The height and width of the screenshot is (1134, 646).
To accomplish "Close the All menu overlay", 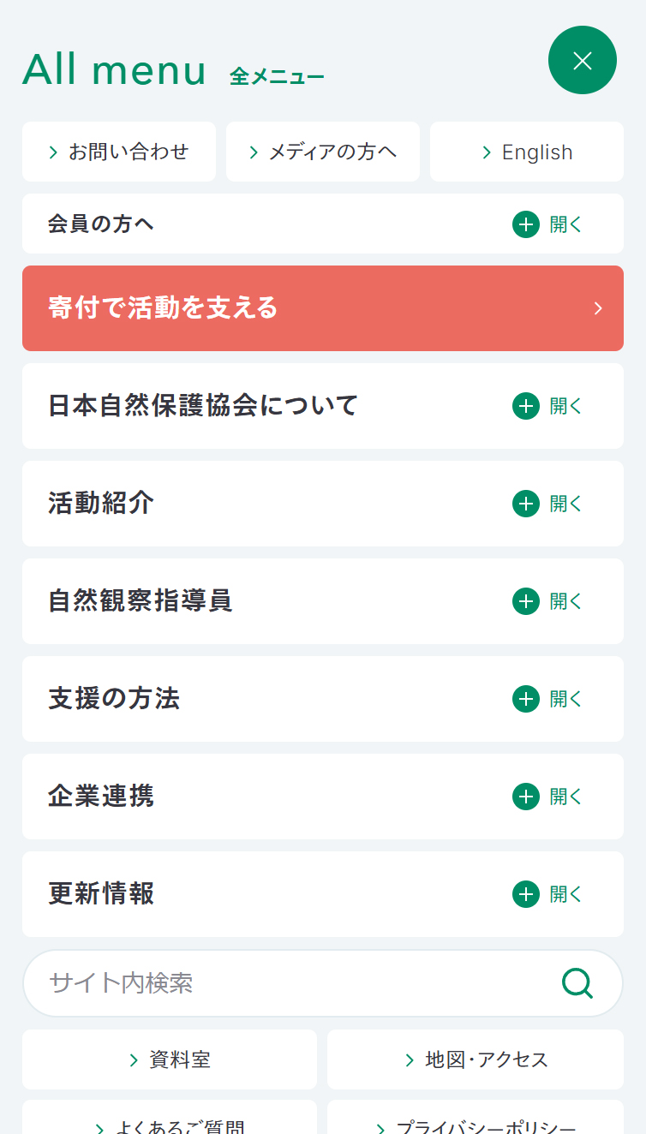I will point(583,60).
